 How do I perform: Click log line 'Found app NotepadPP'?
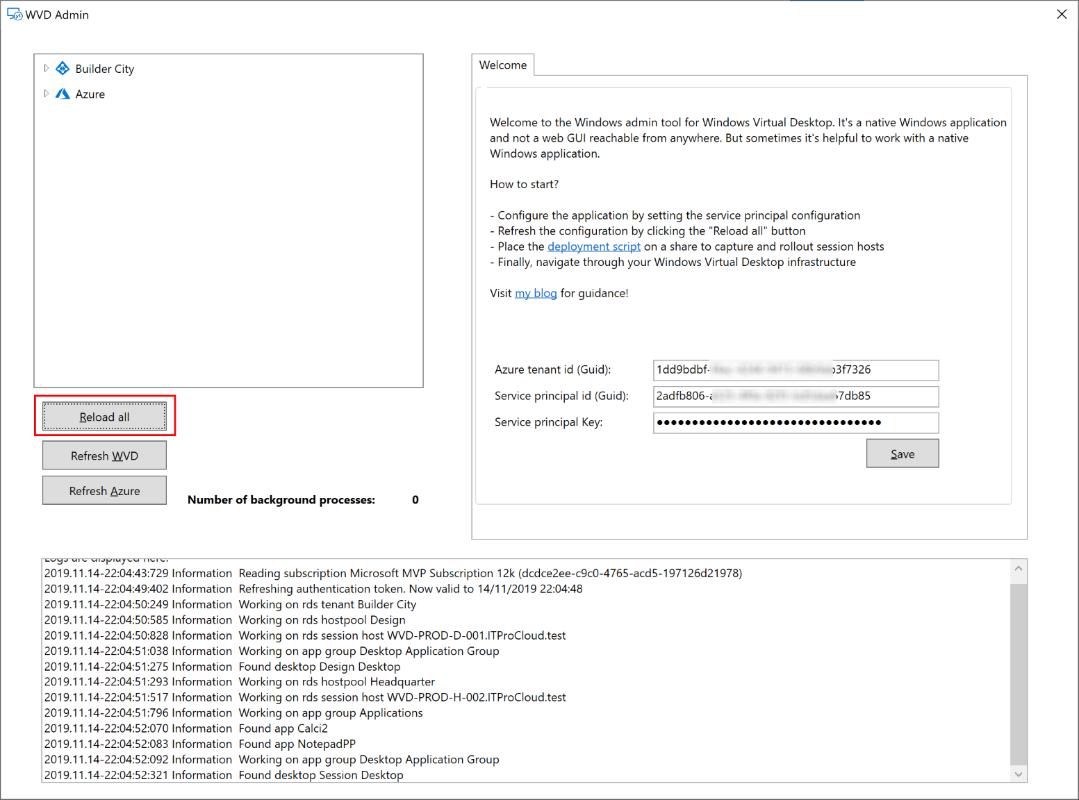pos(200,744)
